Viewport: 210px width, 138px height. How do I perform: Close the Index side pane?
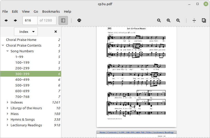pos(56,32)
